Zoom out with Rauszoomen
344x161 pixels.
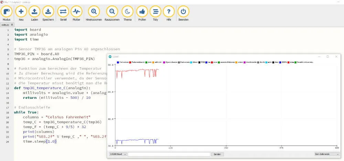(112, 11)
